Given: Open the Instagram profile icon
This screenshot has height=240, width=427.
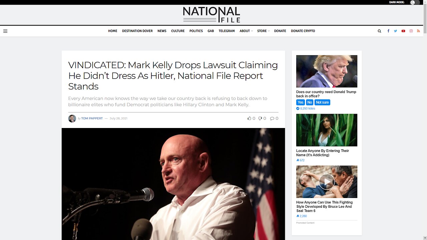Looking at the screenshot, I should click(411, 31).
